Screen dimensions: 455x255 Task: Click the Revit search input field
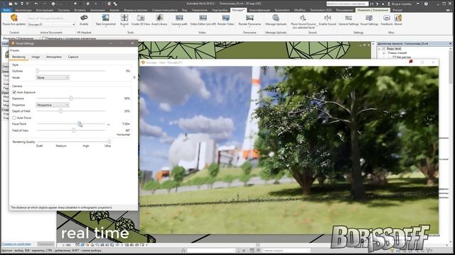[x=347, y=4]
